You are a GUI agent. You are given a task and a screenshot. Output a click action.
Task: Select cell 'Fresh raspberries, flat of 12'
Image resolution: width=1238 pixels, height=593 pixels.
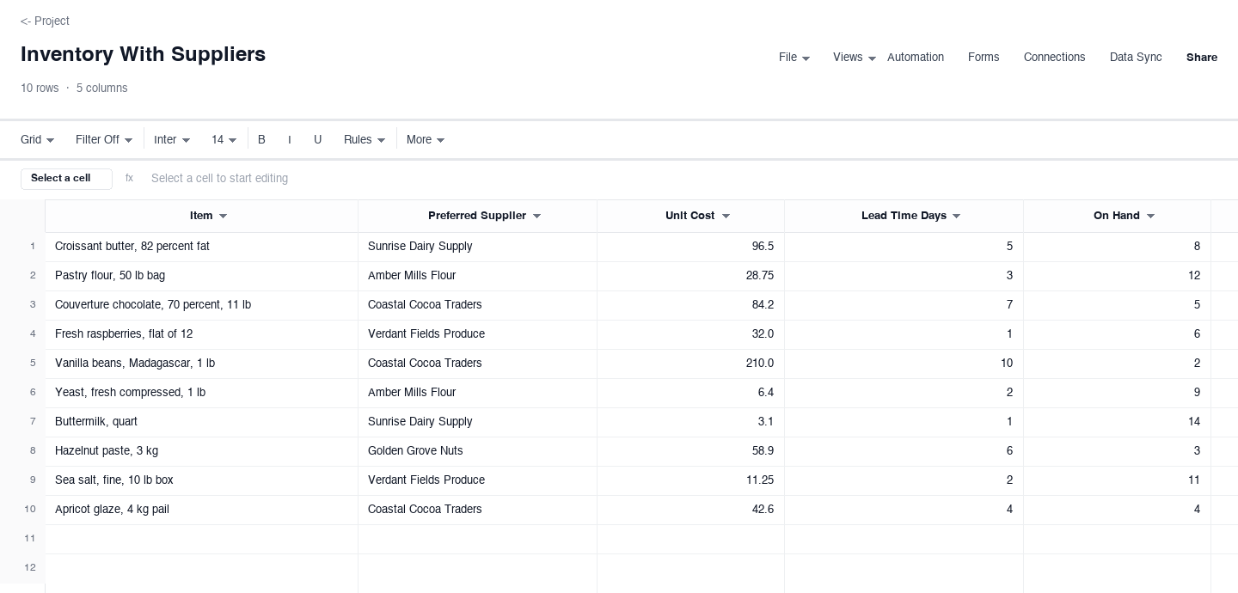tap(201, 334)
